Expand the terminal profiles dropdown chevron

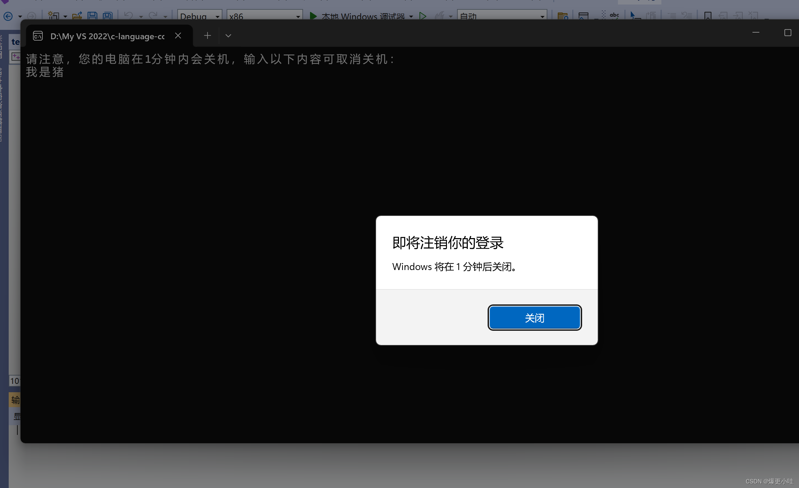tap(228, 36)
